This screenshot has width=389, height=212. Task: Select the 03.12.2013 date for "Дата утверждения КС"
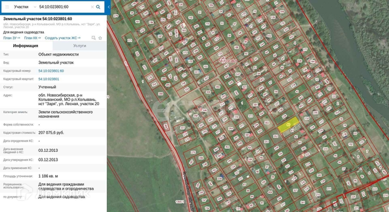click(x=48, y=160)
